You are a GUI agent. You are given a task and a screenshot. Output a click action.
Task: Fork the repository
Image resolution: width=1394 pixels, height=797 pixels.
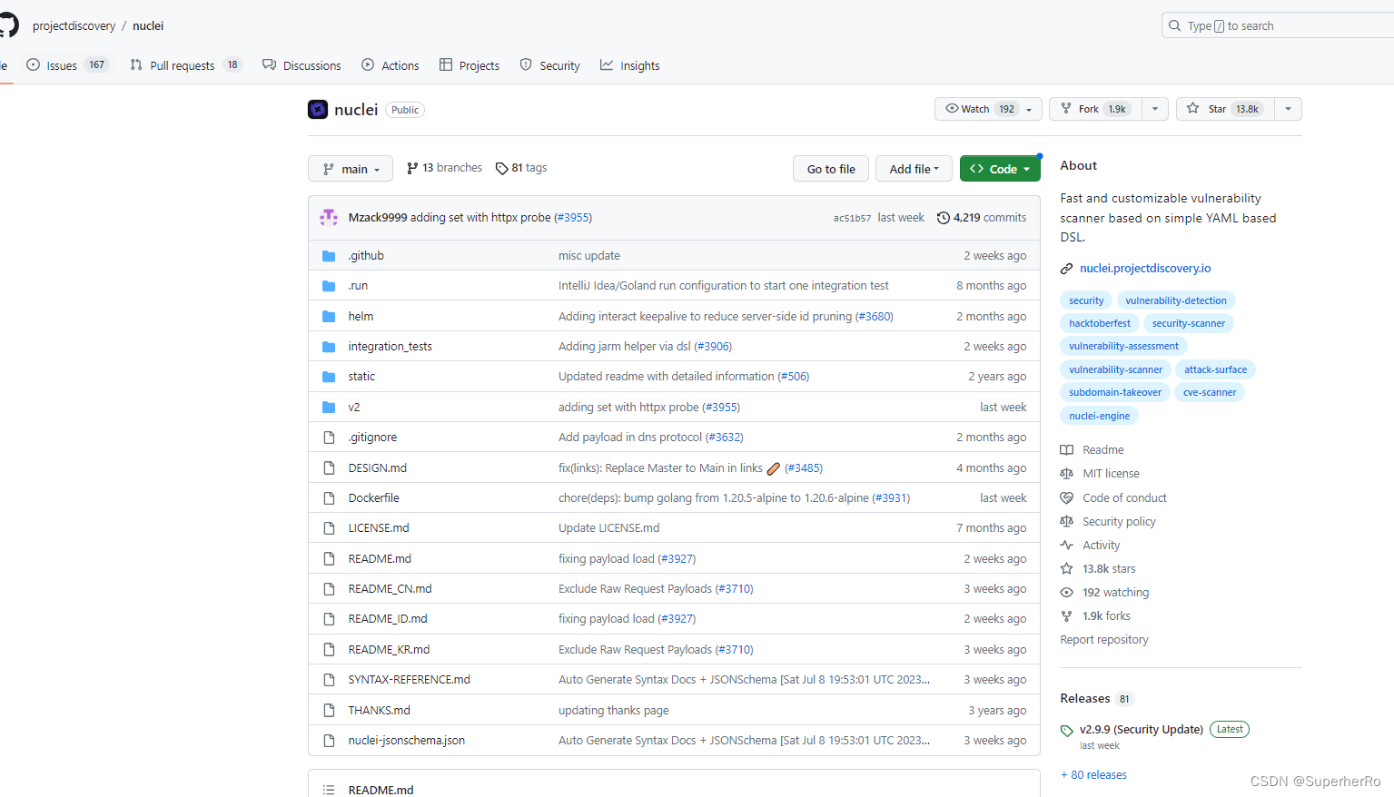(x=1093, y=108)
